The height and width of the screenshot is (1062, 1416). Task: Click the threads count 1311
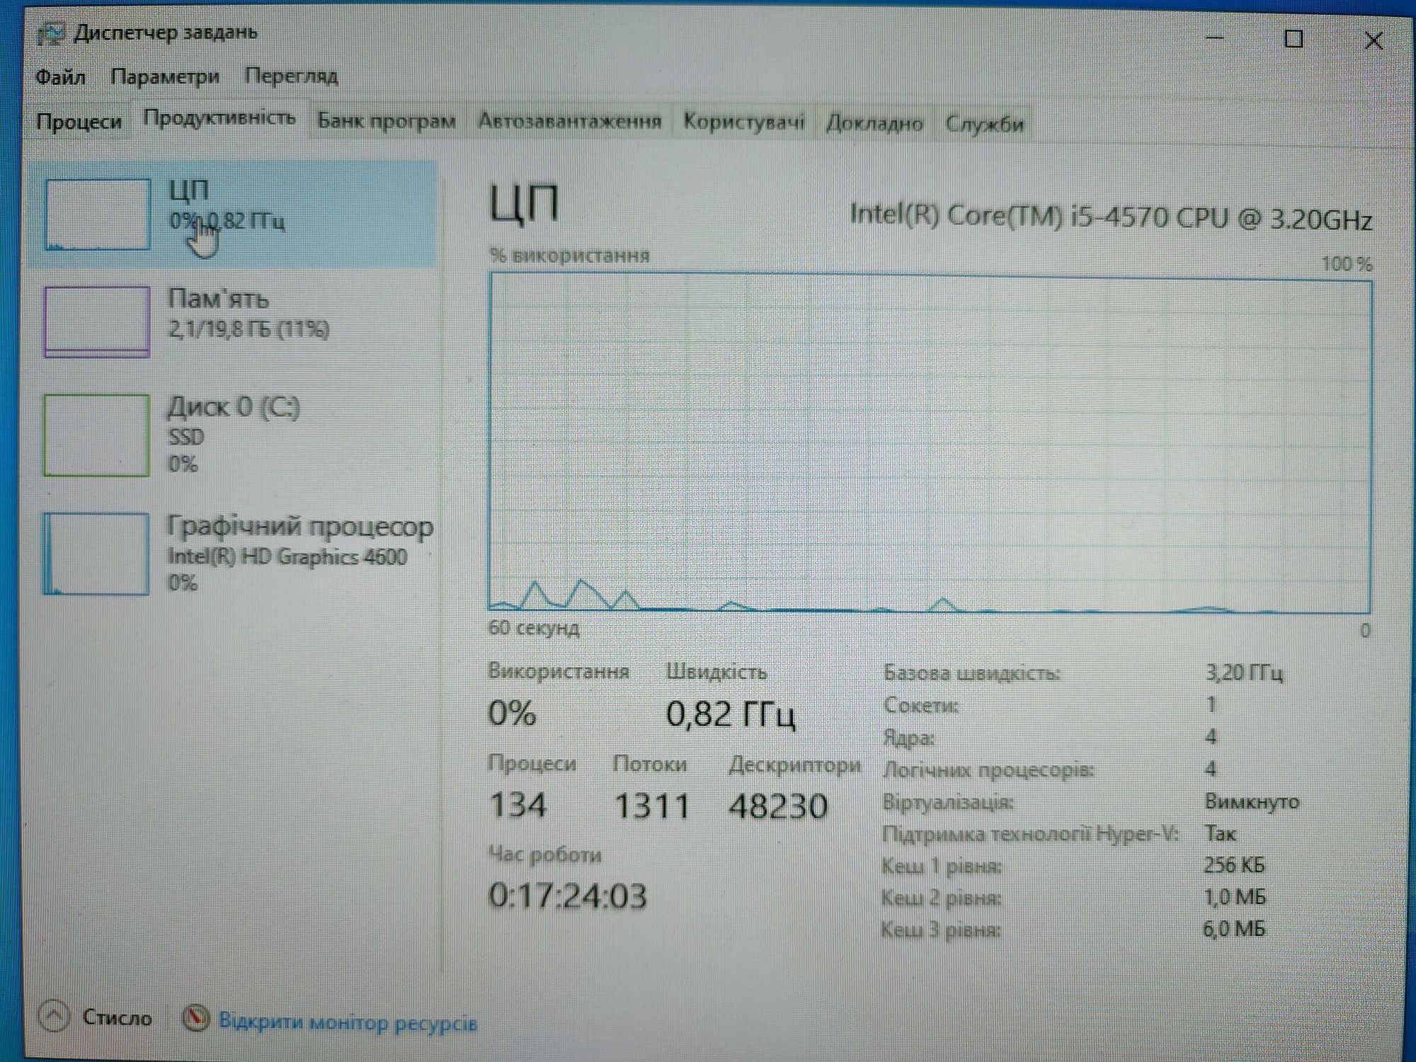[x=651, y=806]
